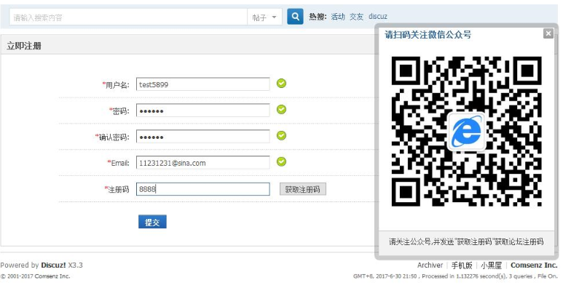Open the Archiver footer link
This screenshot has width=563, height=296.
430,265
